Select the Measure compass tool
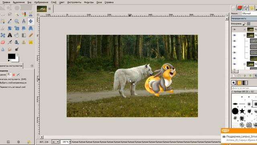257x145 pixels. click(x=24, y=21)
